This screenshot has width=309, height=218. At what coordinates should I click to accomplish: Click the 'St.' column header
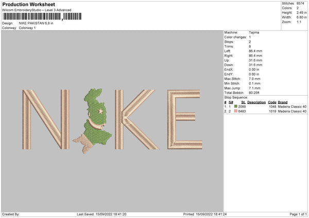[244, 102]
